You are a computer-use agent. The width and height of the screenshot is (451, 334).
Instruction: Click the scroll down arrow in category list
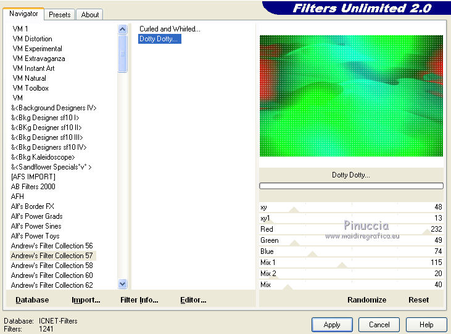coord(123,283)
